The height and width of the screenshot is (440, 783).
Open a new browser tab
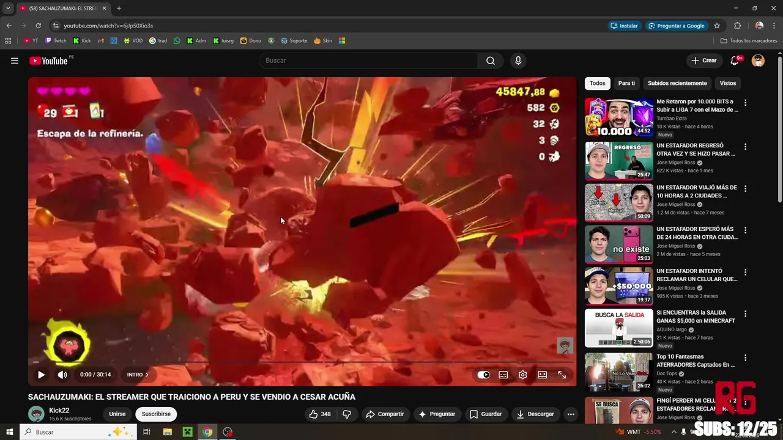(119, 8)
